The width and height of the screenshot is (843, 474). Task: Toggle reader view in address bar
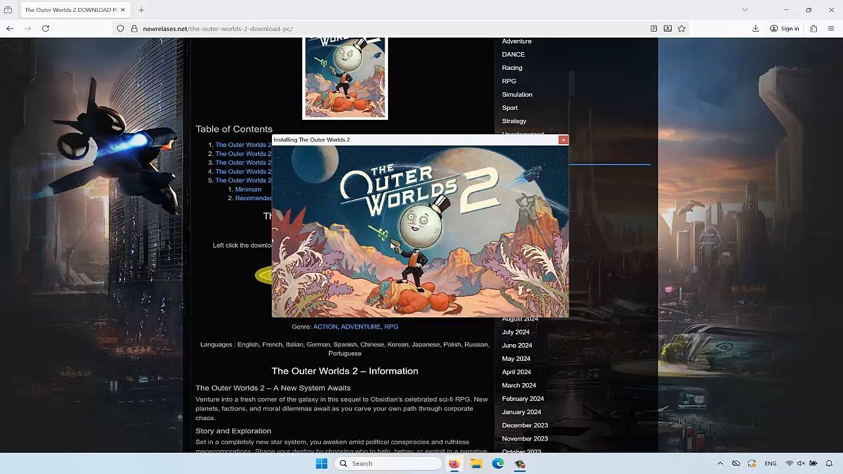653,28
